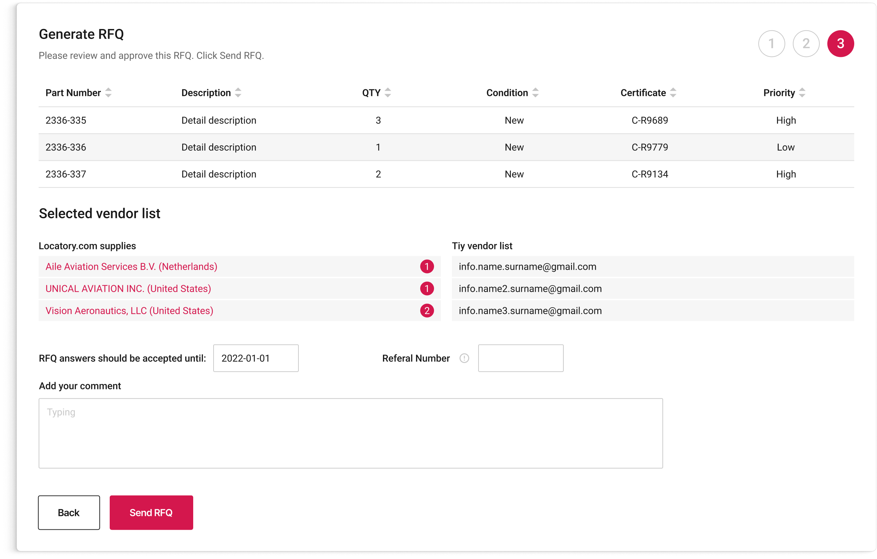Viewport: 877px width, 559px height.
Task: Sort table by Description column
Action: click(238, 93)
